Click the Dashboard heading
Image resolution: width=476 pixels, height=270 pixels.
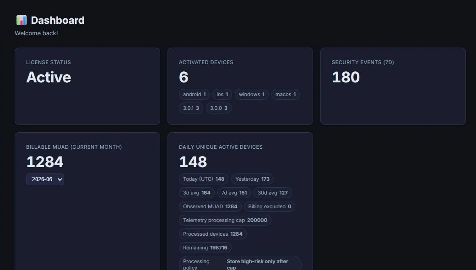click(x=58, y=20)
